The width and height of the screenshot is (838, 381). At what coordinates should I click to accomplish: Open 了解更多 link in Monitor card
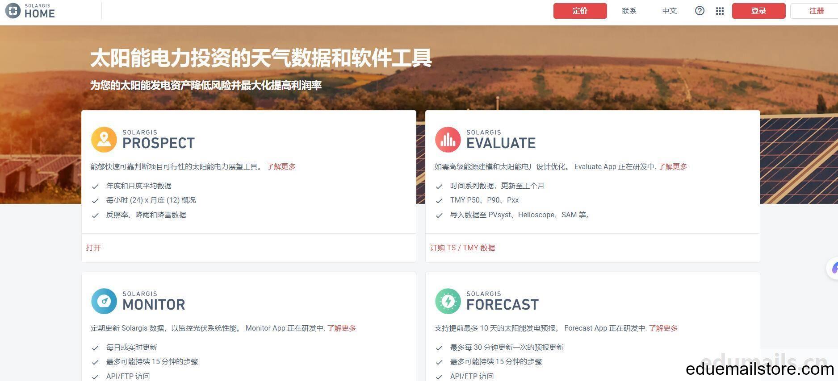coord(342,328)
